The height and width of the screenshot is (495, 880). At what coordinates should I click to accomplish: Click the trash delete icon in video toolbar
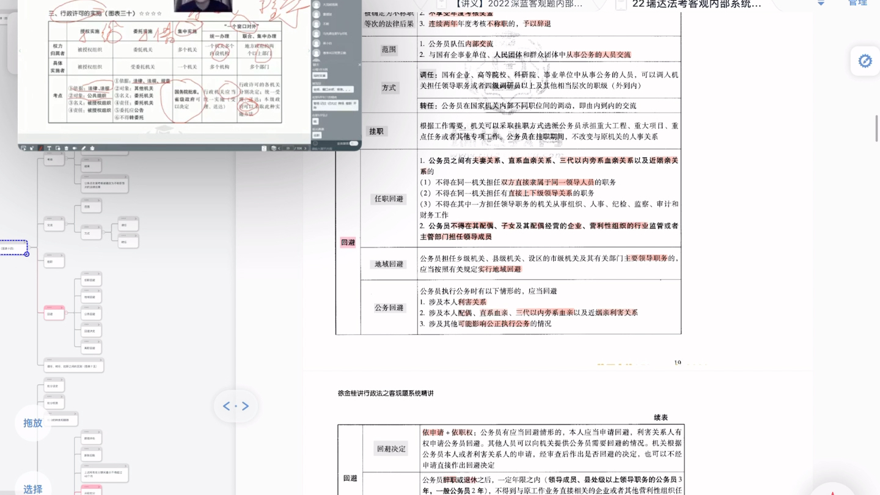click(67, 148)
